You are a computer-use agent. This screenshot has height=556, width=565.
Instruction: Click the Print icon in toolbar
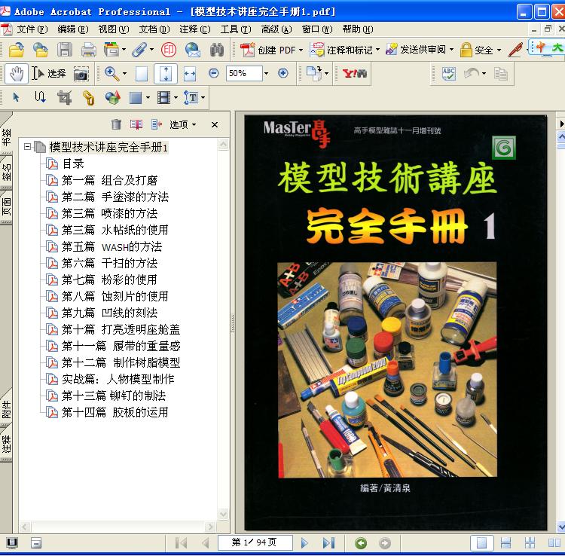(x=89, y=50)
